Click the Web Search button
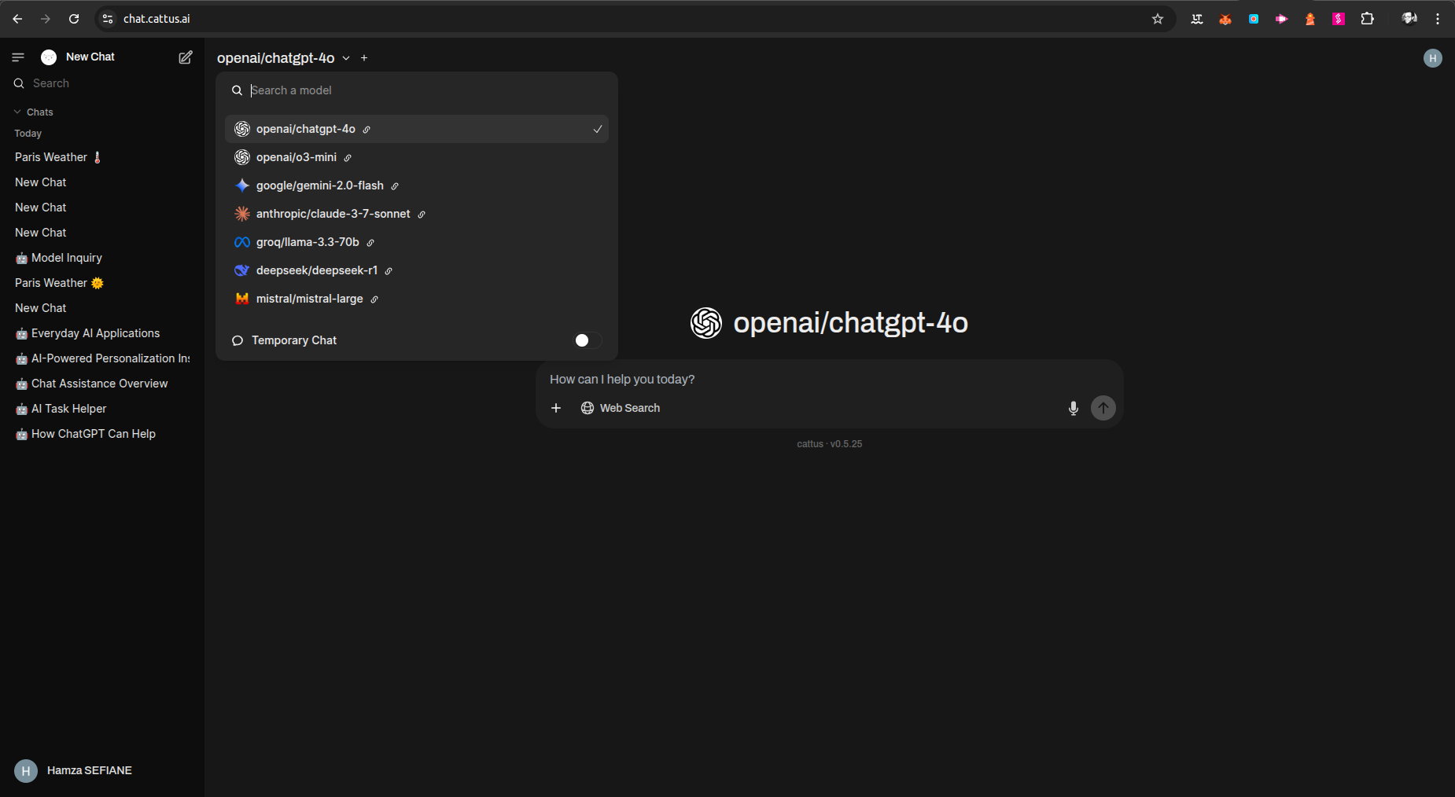This screenshot has width=1455, height=797. pos(621,408)
